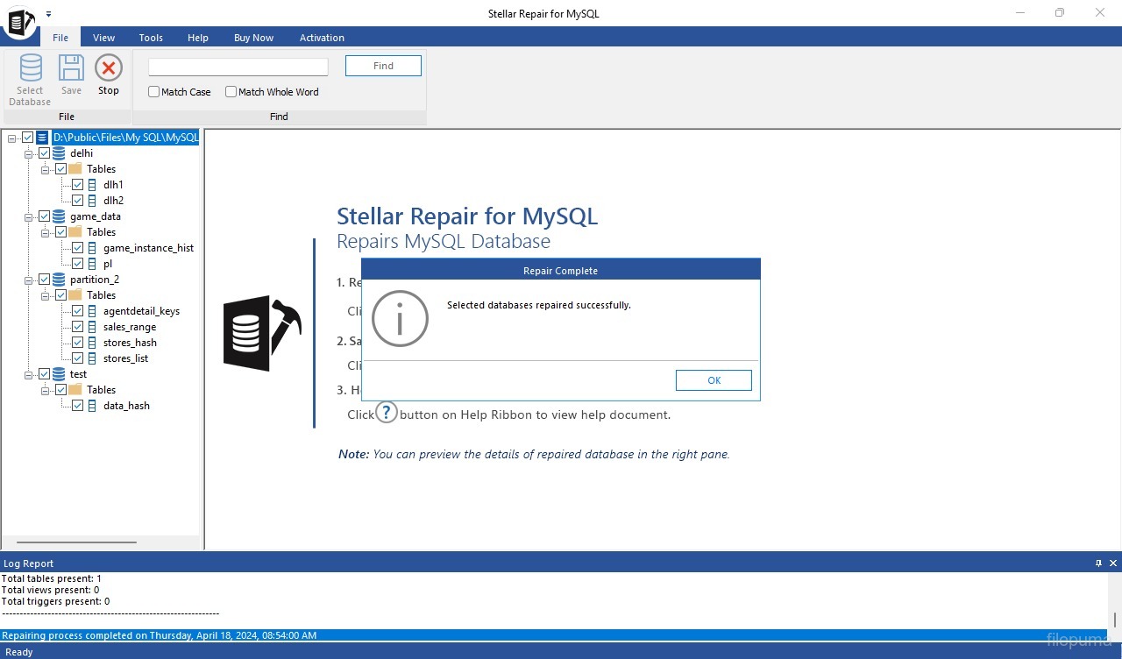Enable Match Whole Word checkbox
Screen dimensions: 1122x659
(231, 92)
